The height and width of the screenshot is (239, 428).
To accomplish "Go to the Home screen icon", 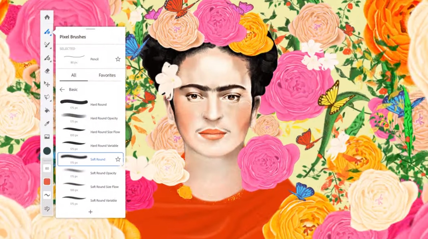I will pos(47,17).
